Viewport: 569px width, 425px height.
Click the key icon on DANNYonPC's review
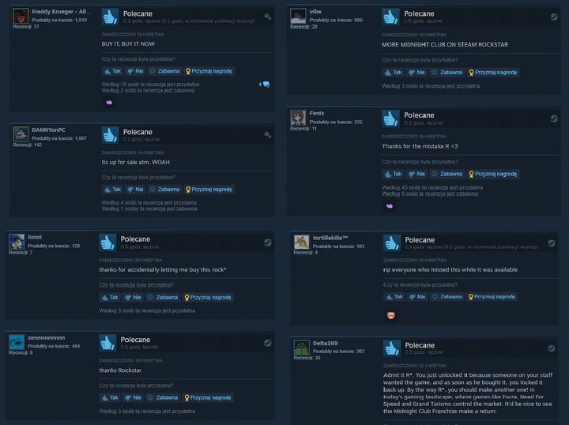pyautogui.click(x=268, y=135)
